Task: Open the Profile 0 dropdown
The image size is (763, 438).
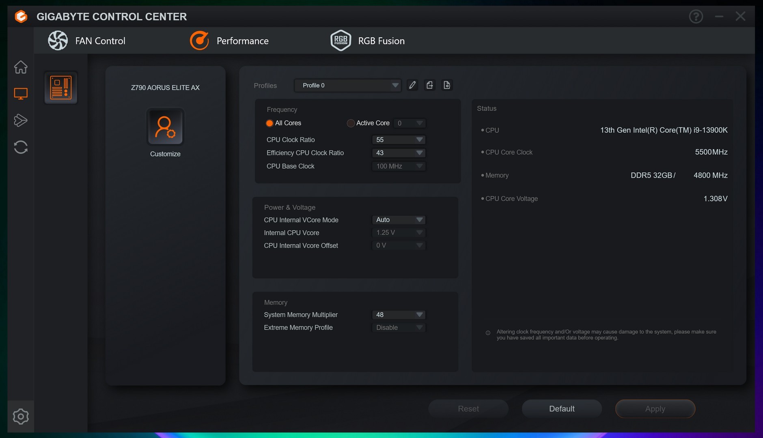Action: 348,85
